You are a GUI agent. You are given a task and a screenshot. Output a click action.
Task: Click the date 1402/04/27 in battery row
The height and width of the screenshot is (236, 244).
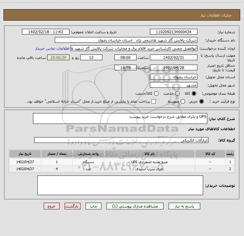(25, 169)
